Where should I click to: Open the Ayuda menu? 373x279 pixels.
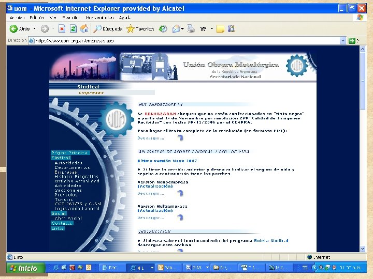[125, 18]
